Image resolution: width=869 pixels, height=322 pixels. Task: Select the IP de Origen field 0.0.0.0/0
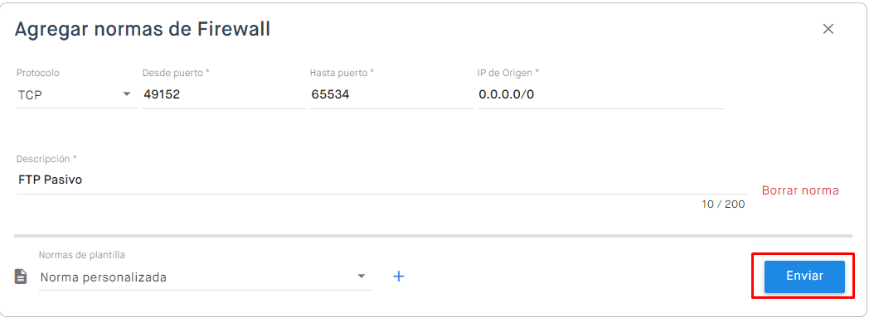601,94
